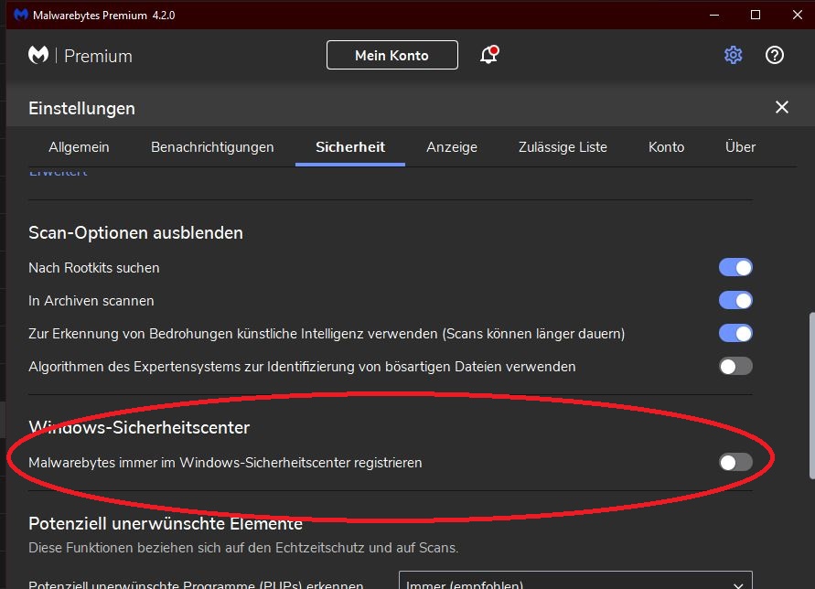Click the Potenziell unerwünschte Elemente heading
Image resolution: width=815 pixels, height=589 pixels.
click(166, 523)
